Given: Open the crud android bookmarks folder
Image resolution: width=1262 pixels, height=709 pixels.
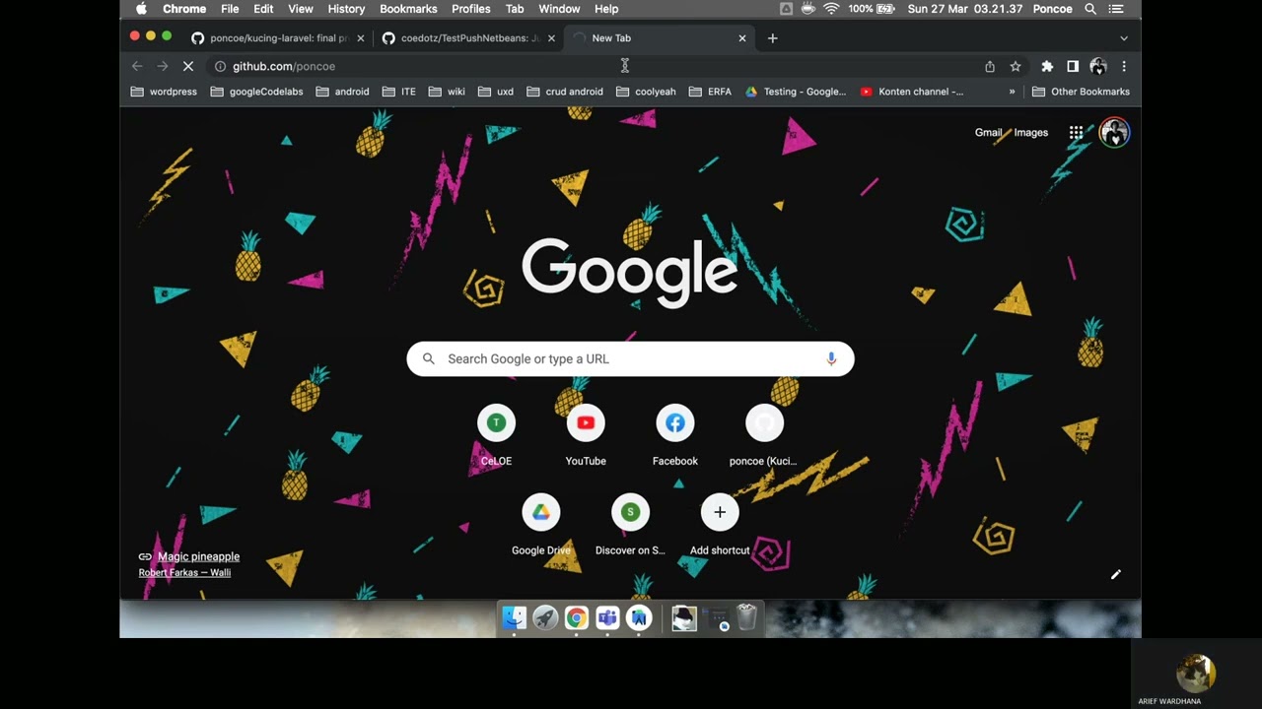Looking at the screenshot, I should (565, 92).
